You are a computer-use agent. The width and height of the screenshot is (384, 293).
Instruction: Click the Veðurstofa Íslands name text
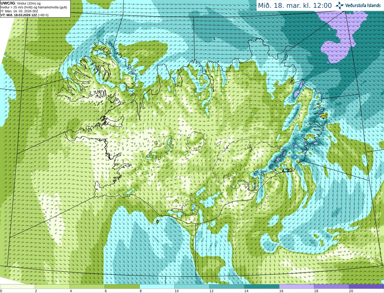coord(363,5)
